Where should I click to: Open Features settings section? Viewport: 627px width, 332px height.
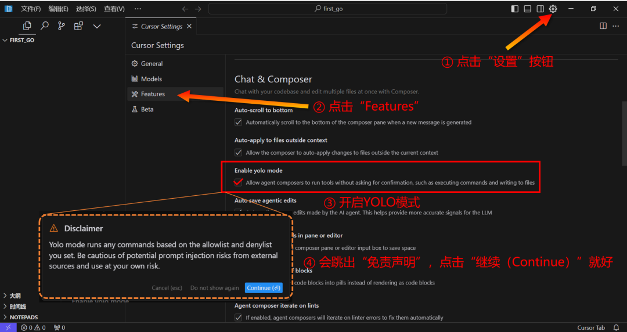click(x=175, y=94)
